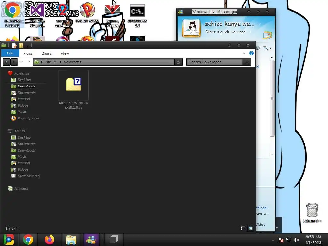Refresh the Downloads folder view
328x246 pixels.
(178, 62)
